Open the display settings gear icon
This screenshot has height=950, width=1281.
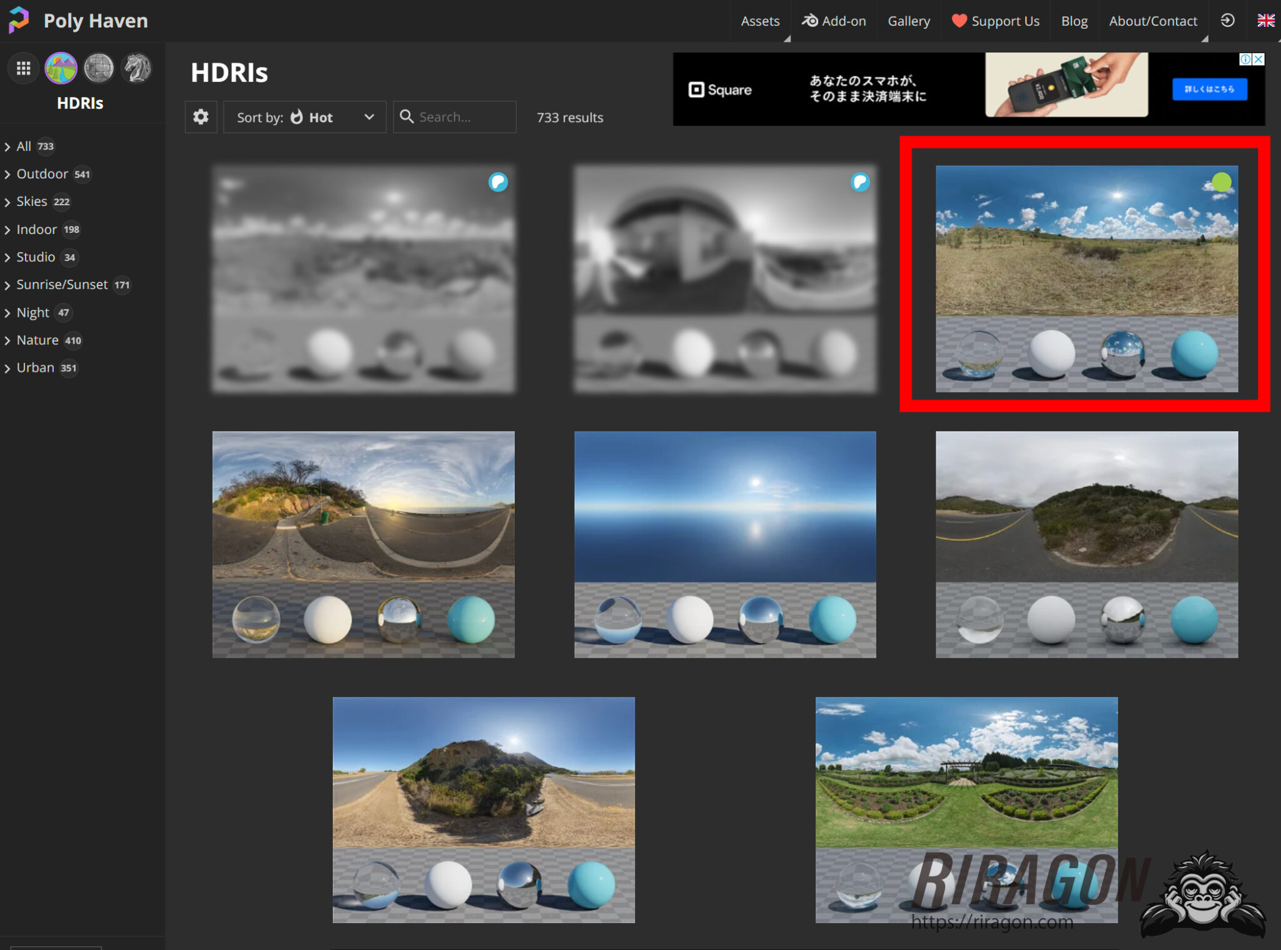click(201, 116)
